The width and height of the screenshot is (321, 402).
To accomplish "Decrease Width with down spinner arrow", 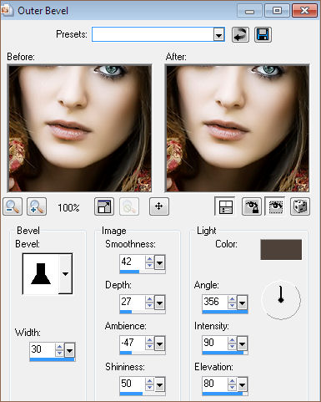I will 59,353.
